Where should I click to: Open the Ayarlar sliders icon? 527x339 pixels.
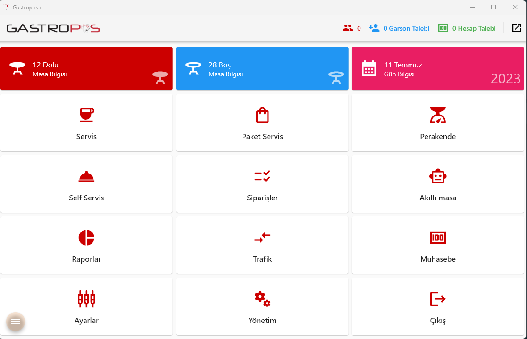tap(86, 299)
